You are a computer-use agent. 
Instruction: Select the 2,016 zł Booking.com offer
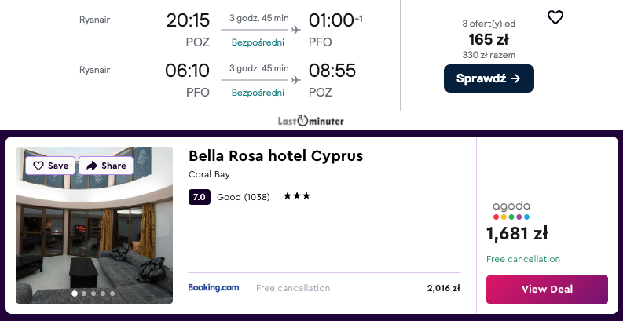pos(444,288)
